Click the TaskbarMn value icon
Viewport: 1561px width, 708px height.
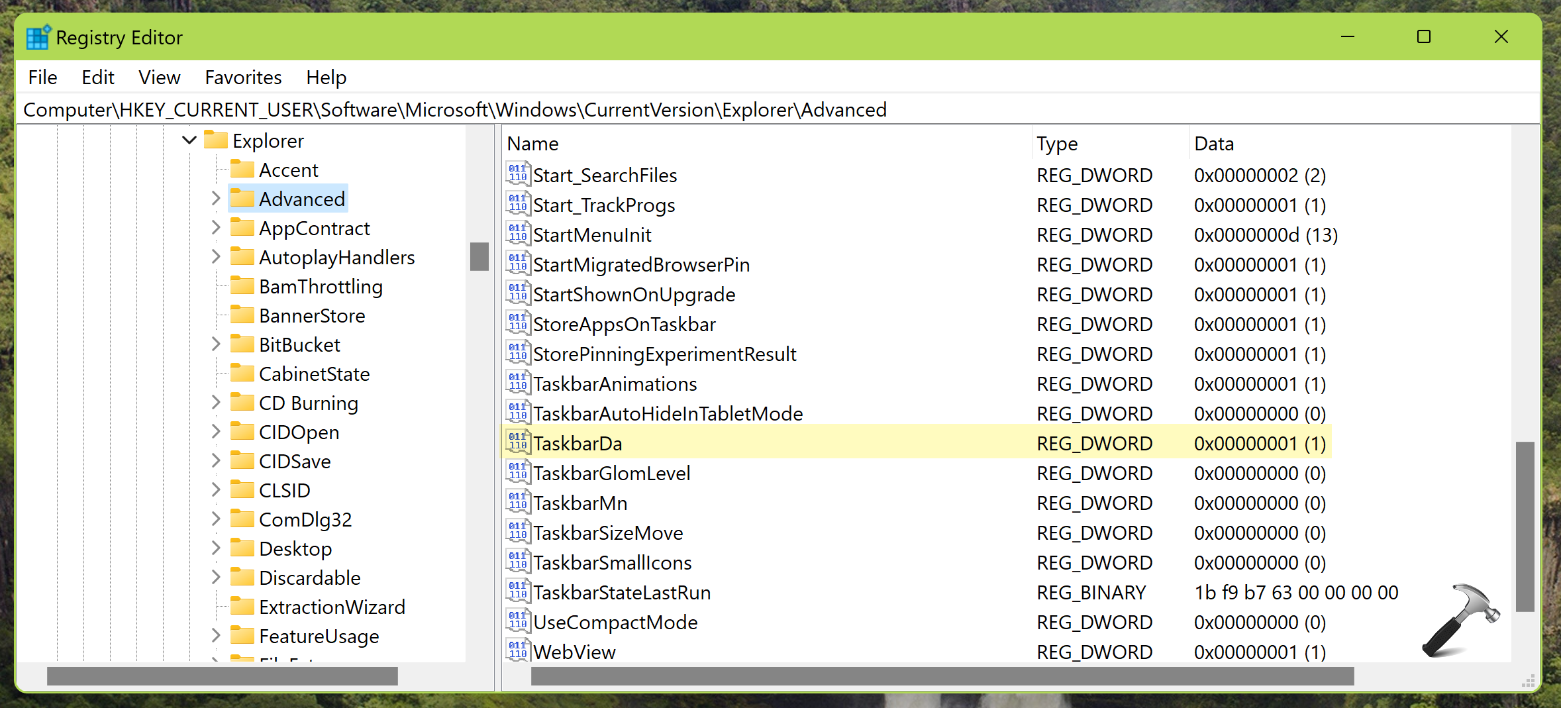point(519,502)
